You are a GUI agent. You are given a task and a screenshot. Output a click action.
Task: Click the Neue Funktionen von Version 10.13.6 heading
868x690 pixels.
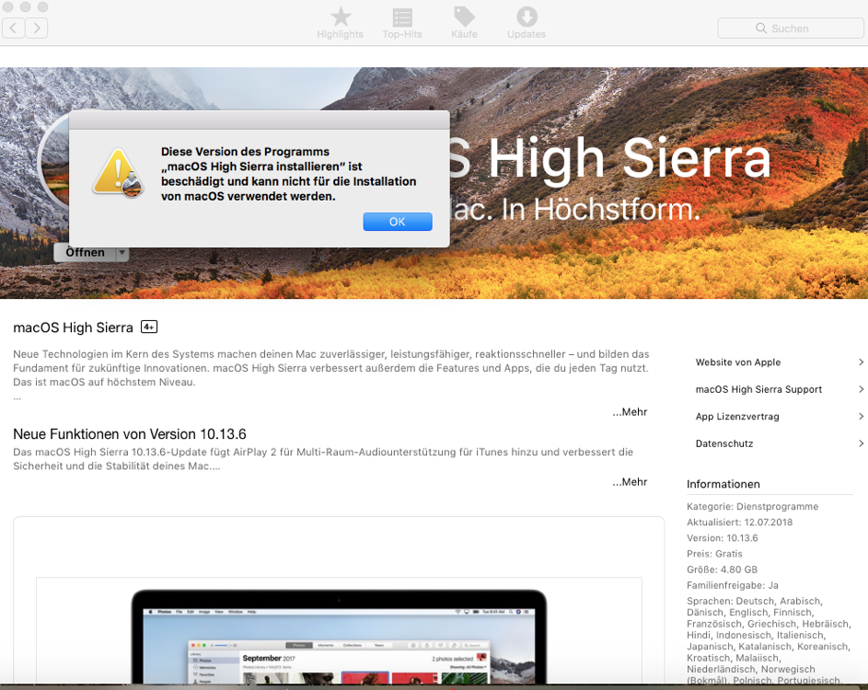click(130, 434)
